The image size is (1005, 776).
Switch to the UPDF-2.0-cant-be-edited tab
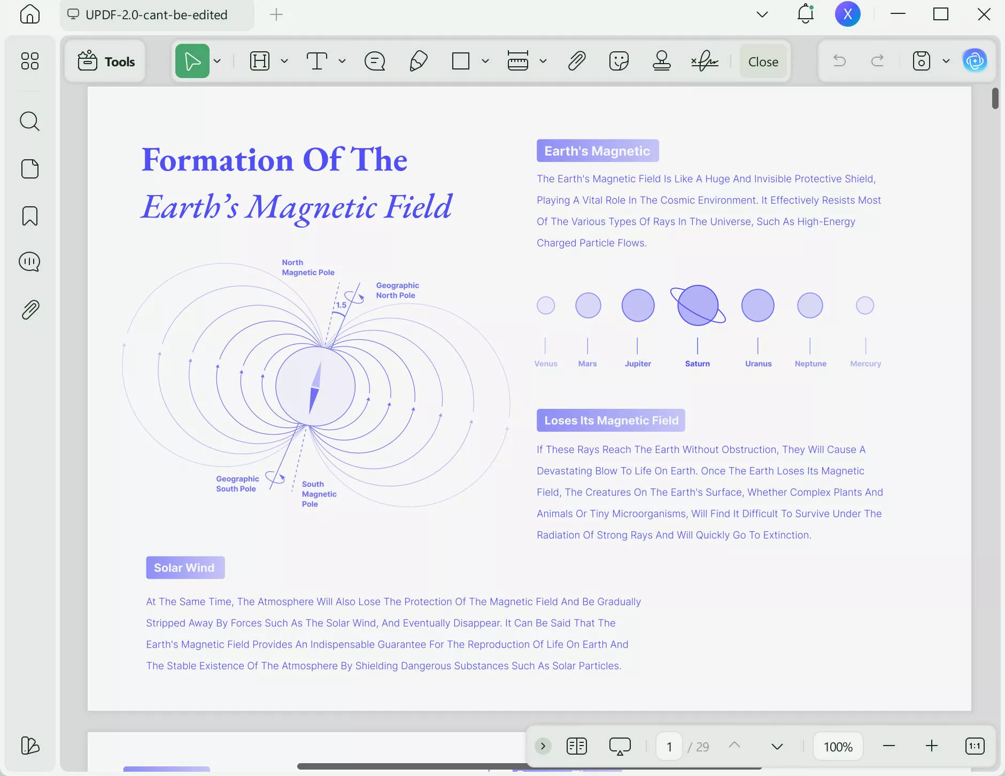pyautogui.click(x=156, y=15)
